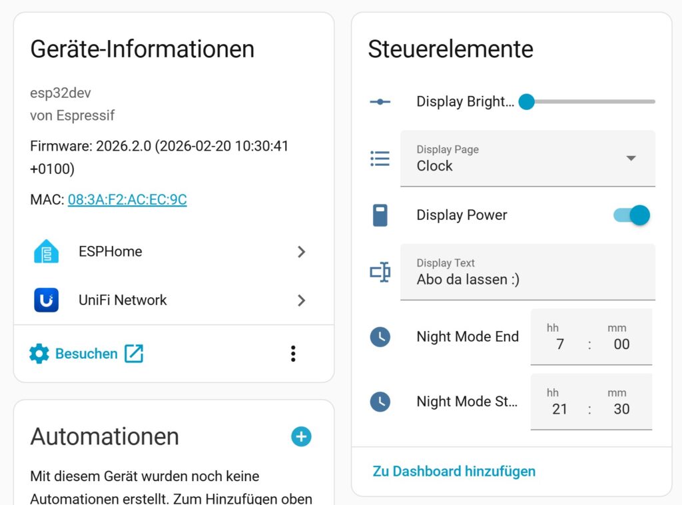Toggle the Display Power switch off
682x505 pixels.
point(631,215)
